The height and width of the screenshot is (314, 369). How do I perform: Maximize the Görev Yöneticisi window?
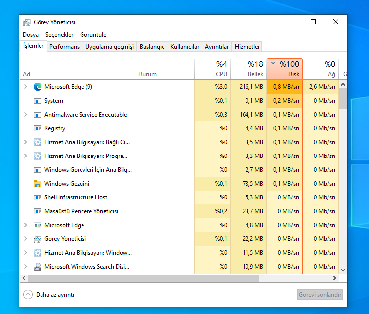click(x=313, y=22)
